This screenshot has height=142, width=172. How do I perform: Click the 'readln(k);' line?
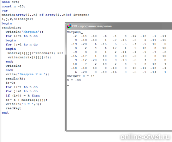click(16, 78)
